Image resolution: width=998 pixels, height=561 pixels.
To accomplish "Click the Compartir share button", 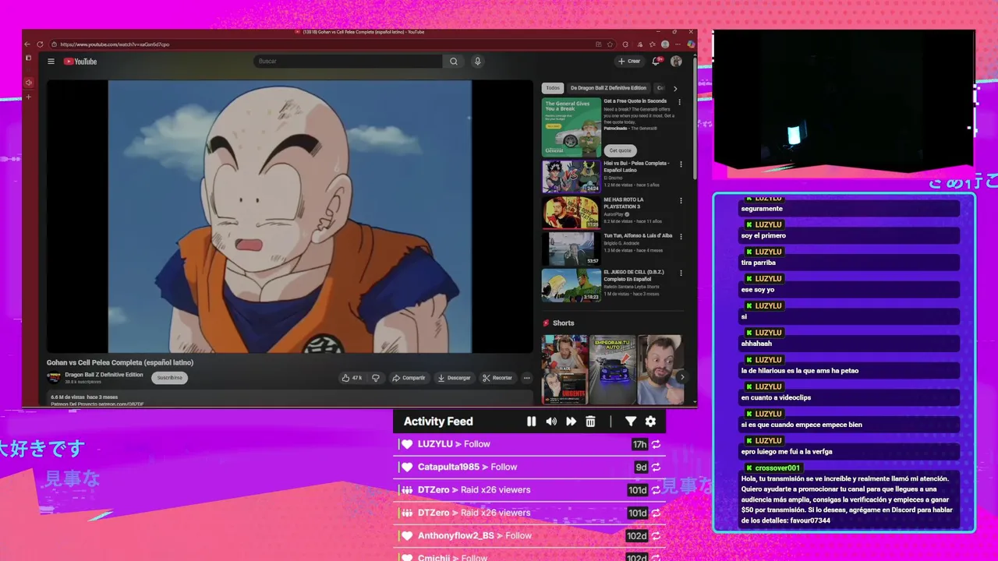I will click(x=409, y=378).
